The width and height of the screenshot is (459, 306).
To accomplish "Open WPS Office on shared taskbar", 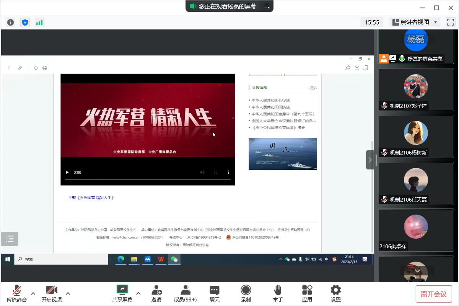I will click(161, 259).
